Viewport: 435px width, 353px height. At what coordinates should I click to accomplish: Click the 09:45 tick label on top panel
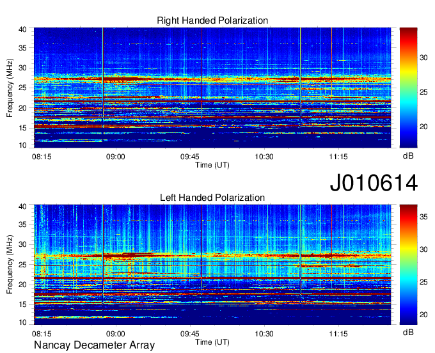[x=190, y=157]
